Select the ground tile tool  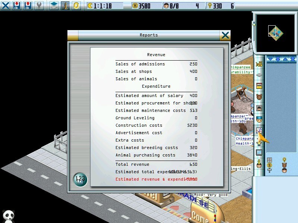[x=259, y=75]
